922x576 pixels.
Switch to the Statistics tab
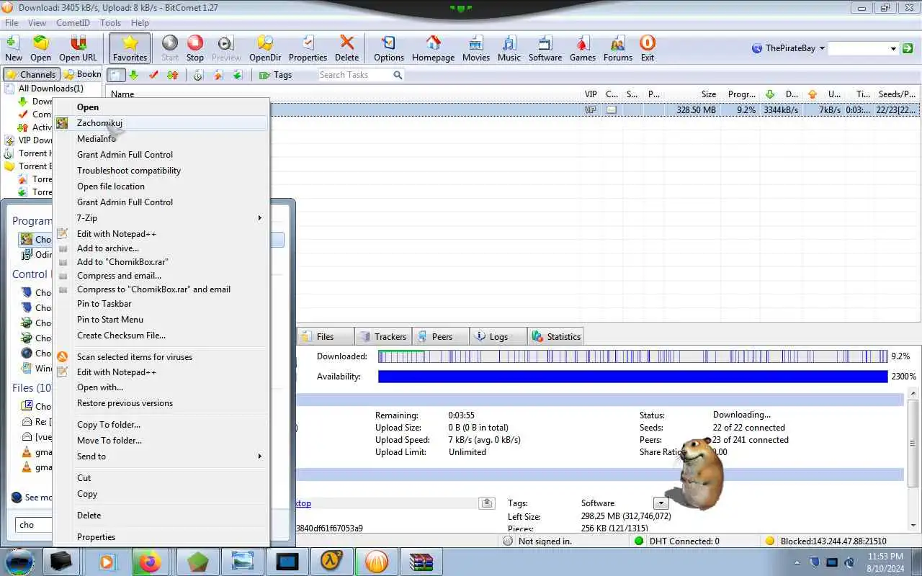[x=555, y=336]
